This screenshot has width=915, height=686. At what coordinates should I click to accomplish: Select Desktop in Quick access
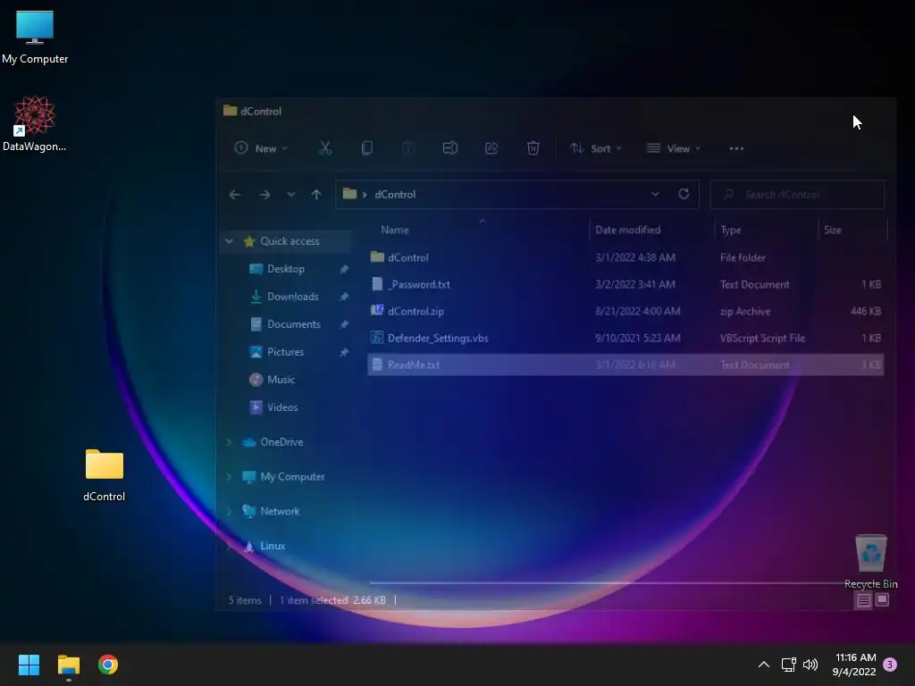click(286, 269)
